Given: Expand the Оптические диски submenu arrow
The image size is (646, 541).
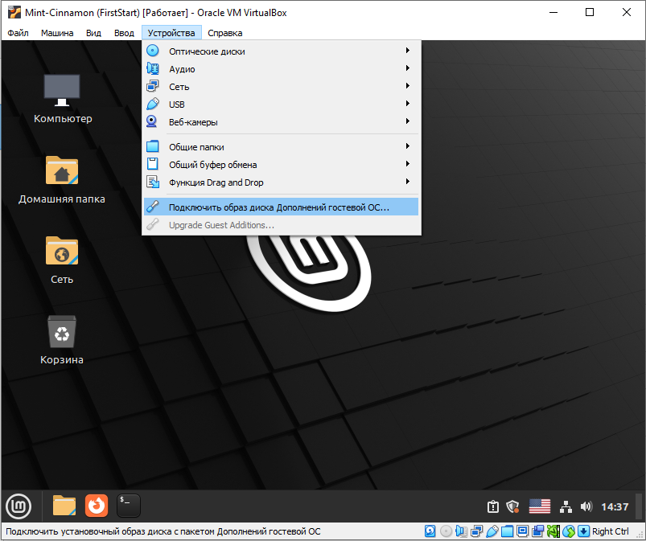Looking at the screenshot, I should click(407, 50).
